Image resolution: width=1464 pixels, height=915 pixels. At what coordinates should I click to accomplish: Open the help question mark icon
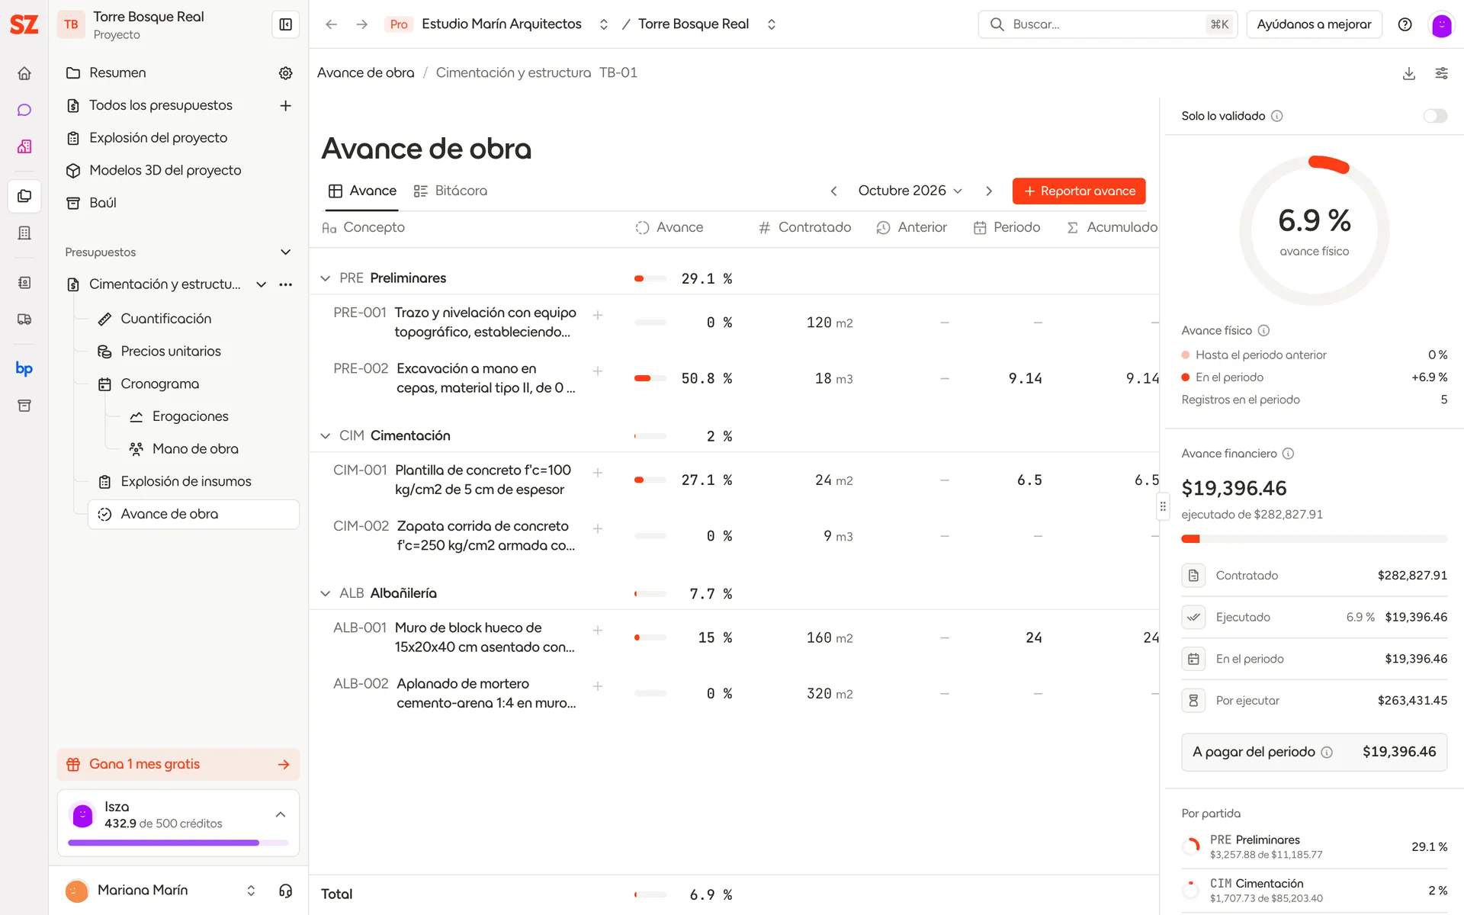tap(1405, 24)
